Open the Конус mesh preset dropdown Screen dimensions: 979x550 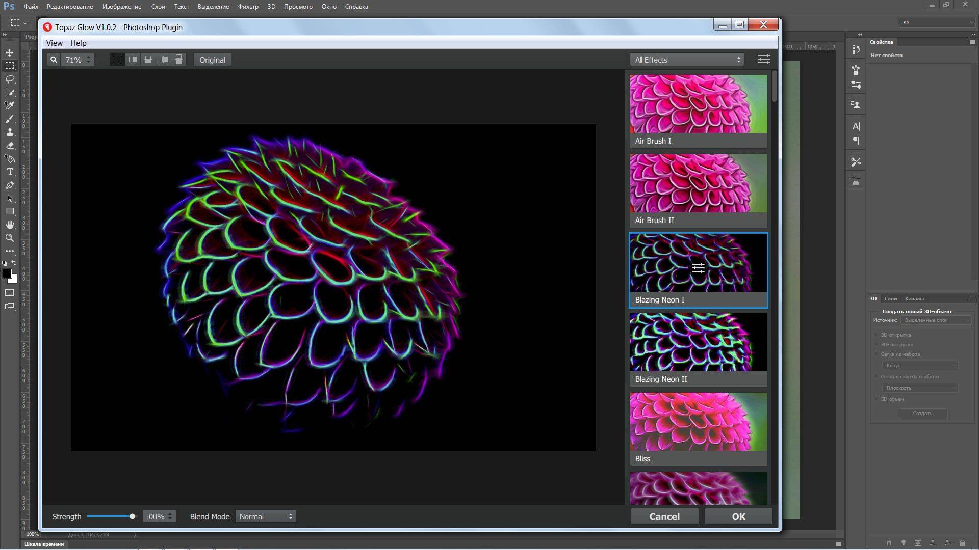click(920, 366)
